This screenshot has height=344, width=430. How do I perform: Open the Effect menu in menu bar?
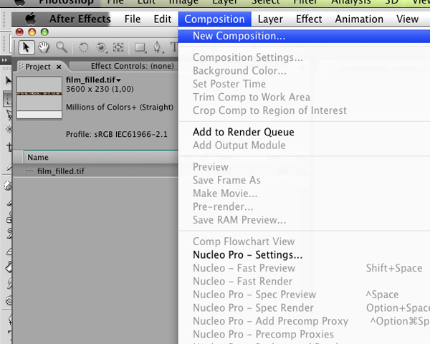309,19
